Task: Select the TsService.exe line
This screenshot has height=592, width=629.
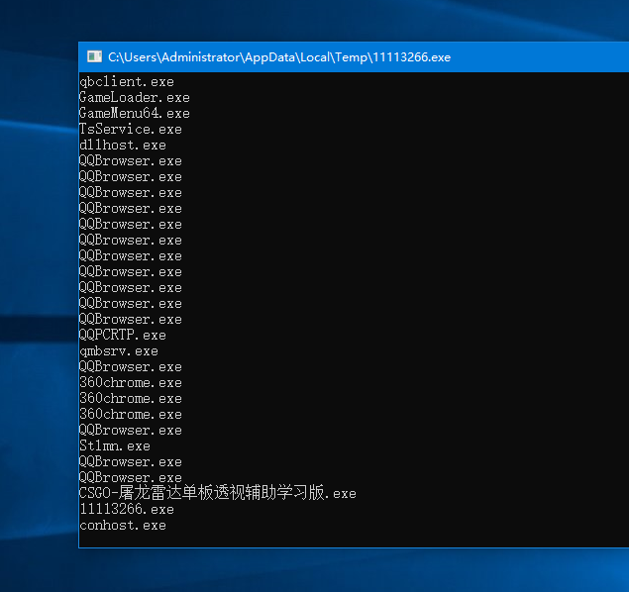Action: [131, 129]
